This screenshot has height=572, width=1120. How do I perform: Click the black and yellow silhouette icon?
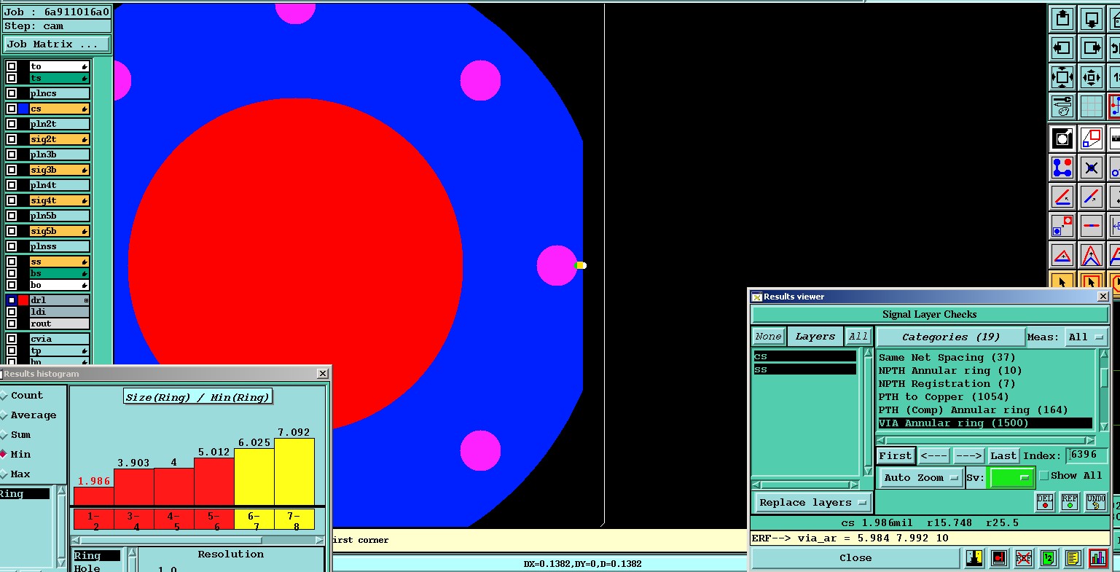[x=974, y=558]
